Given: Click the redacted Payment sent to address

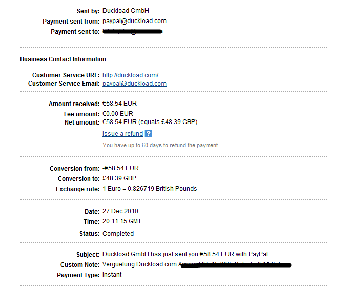Looking at the screenshot, I should (x=133, y=32).
